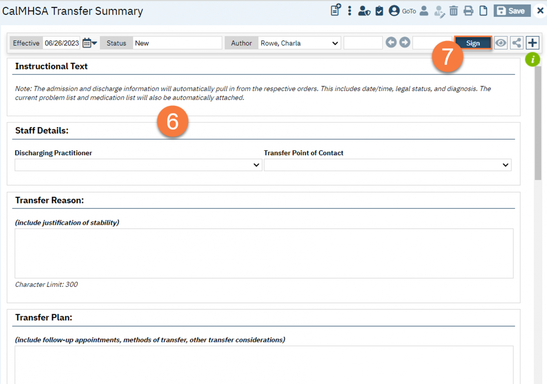
Task: Save the CalMHSA Transfer Summary
Action: [512, 11]
